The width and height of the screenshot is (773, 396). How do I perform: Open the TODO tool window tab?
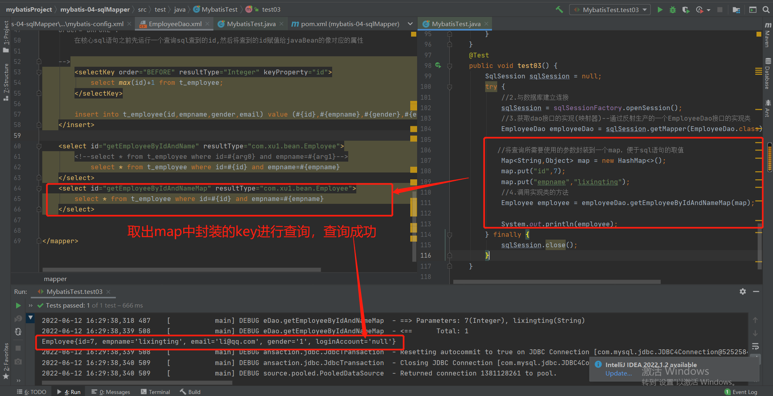tap(31, 392)
